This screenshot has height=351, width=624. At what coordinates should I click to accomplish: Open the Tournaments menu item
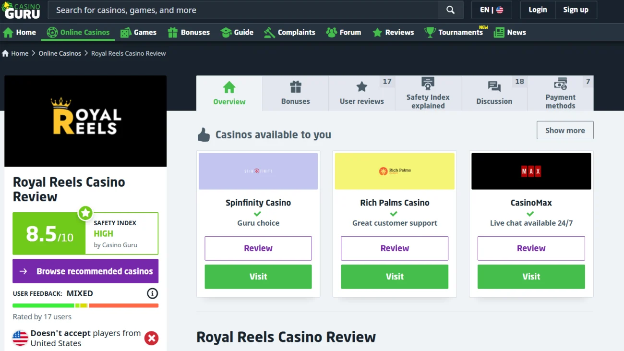click(x=454, y=32)
